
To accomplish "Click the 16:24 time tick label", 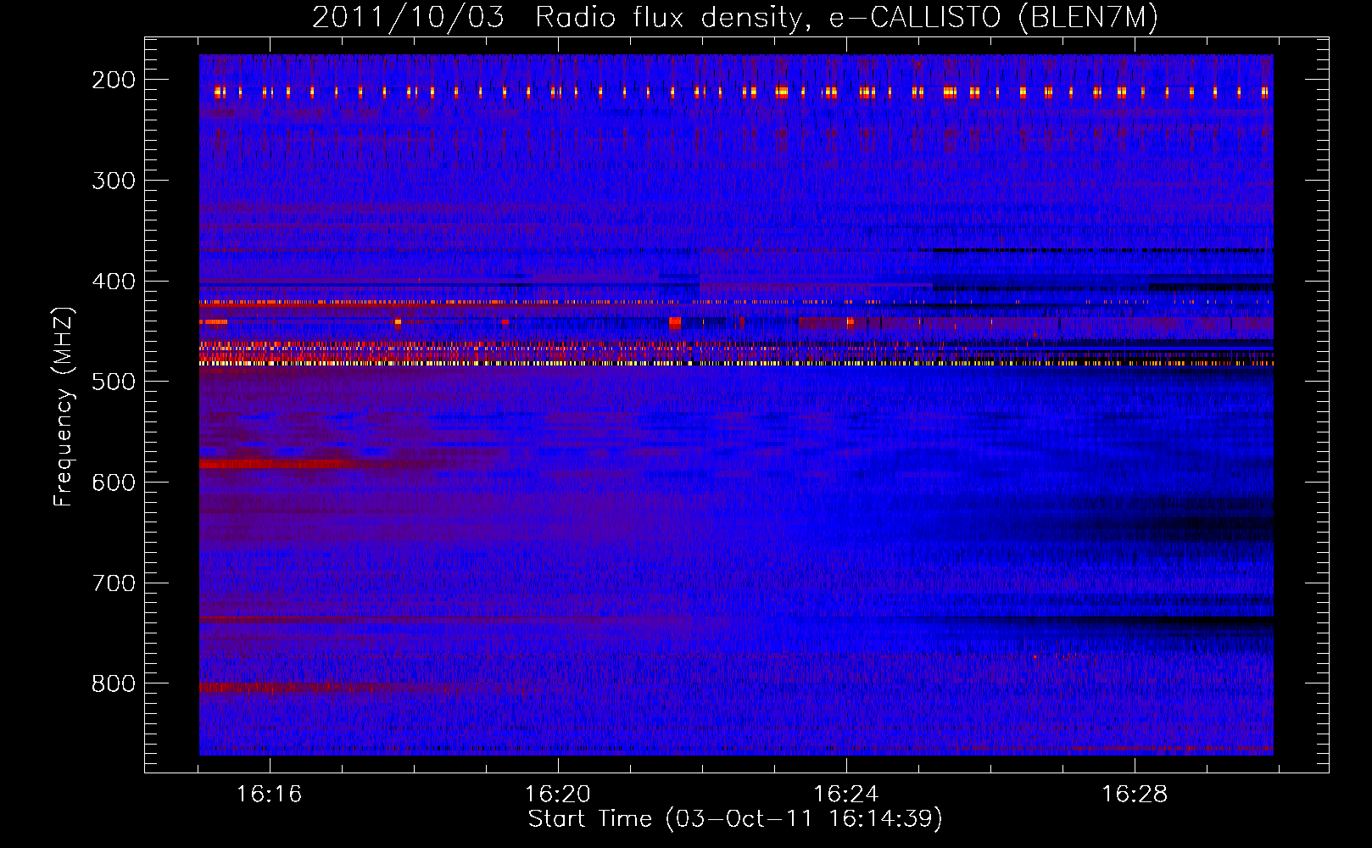I will point(846,795).
